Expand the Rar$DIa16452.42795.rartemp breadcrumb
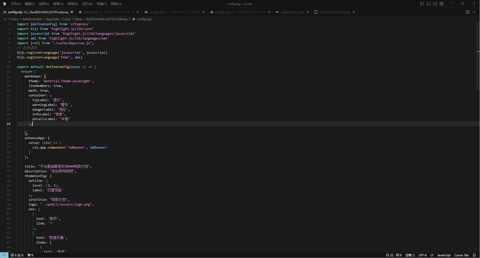The image size is (480, 258). [x=106, y=19]
